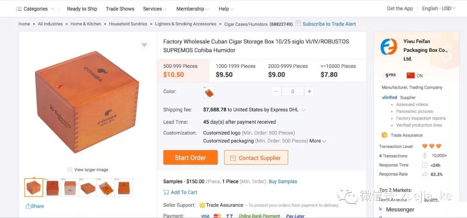The width and height of the screenshot is (467, 218).
Task: Click the Start Order button
Action: (190, 157)
